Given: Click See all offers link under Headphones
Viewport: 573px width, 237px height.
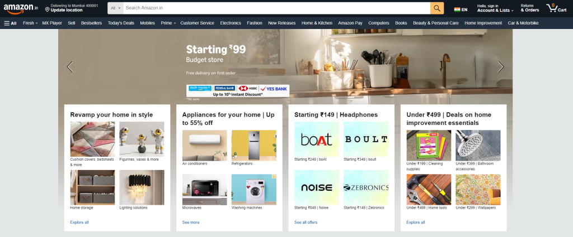Looking at the screenshot, I should coord(306,222).
